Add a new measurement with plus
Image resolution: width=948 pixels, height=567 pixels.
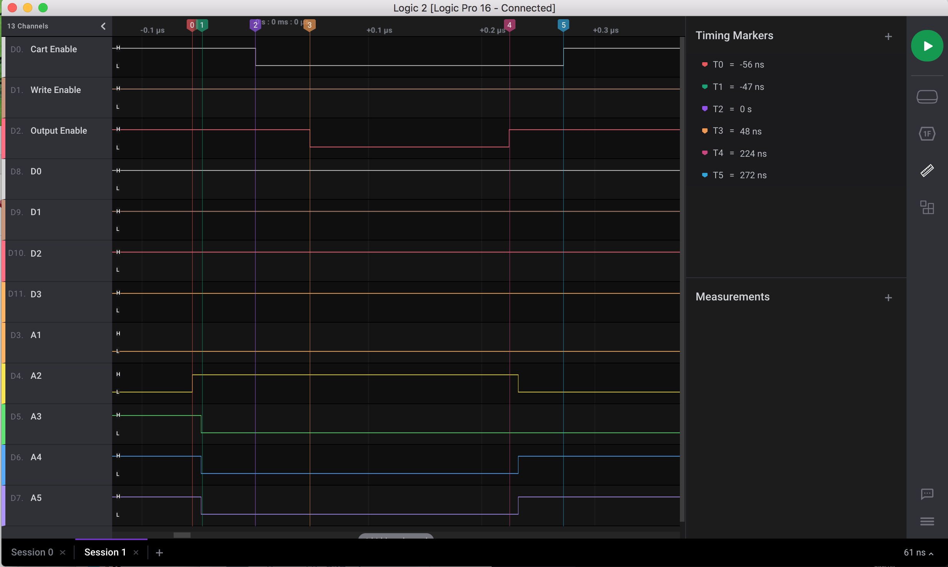point(888,298)
